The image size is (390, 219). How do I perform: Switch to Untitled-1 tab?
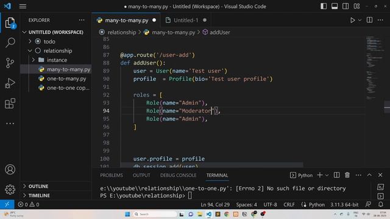click(x=186, y=20)
